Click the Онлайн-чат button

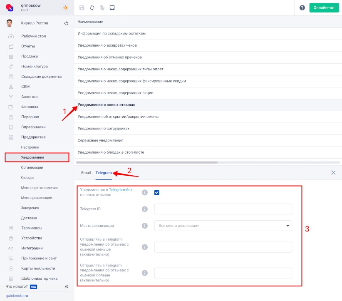coord(324,8)
